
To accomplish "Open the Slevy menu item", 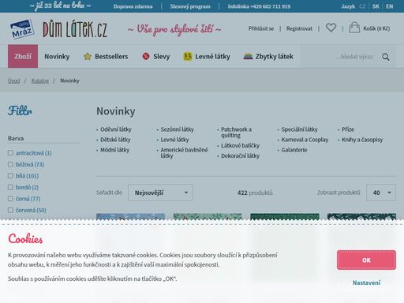I will (x=162, y=56).
